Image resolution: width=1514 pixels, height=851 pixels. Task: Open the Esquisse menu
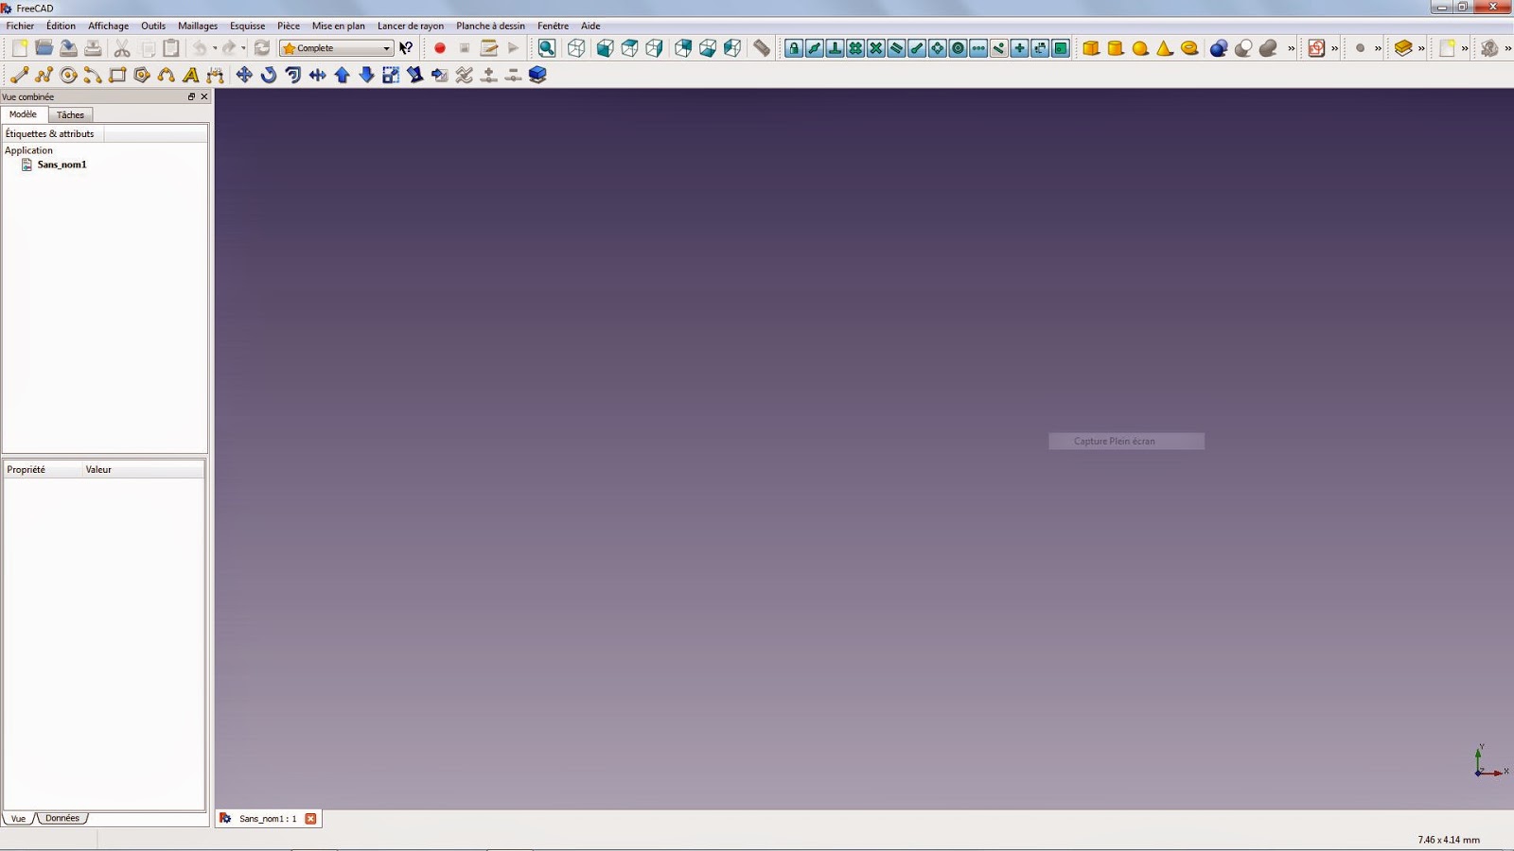point(247,26)
